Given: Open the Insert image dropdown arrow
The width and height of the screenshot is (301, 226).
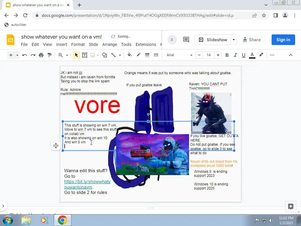Looking at the screenshot, I should [98, 55].
